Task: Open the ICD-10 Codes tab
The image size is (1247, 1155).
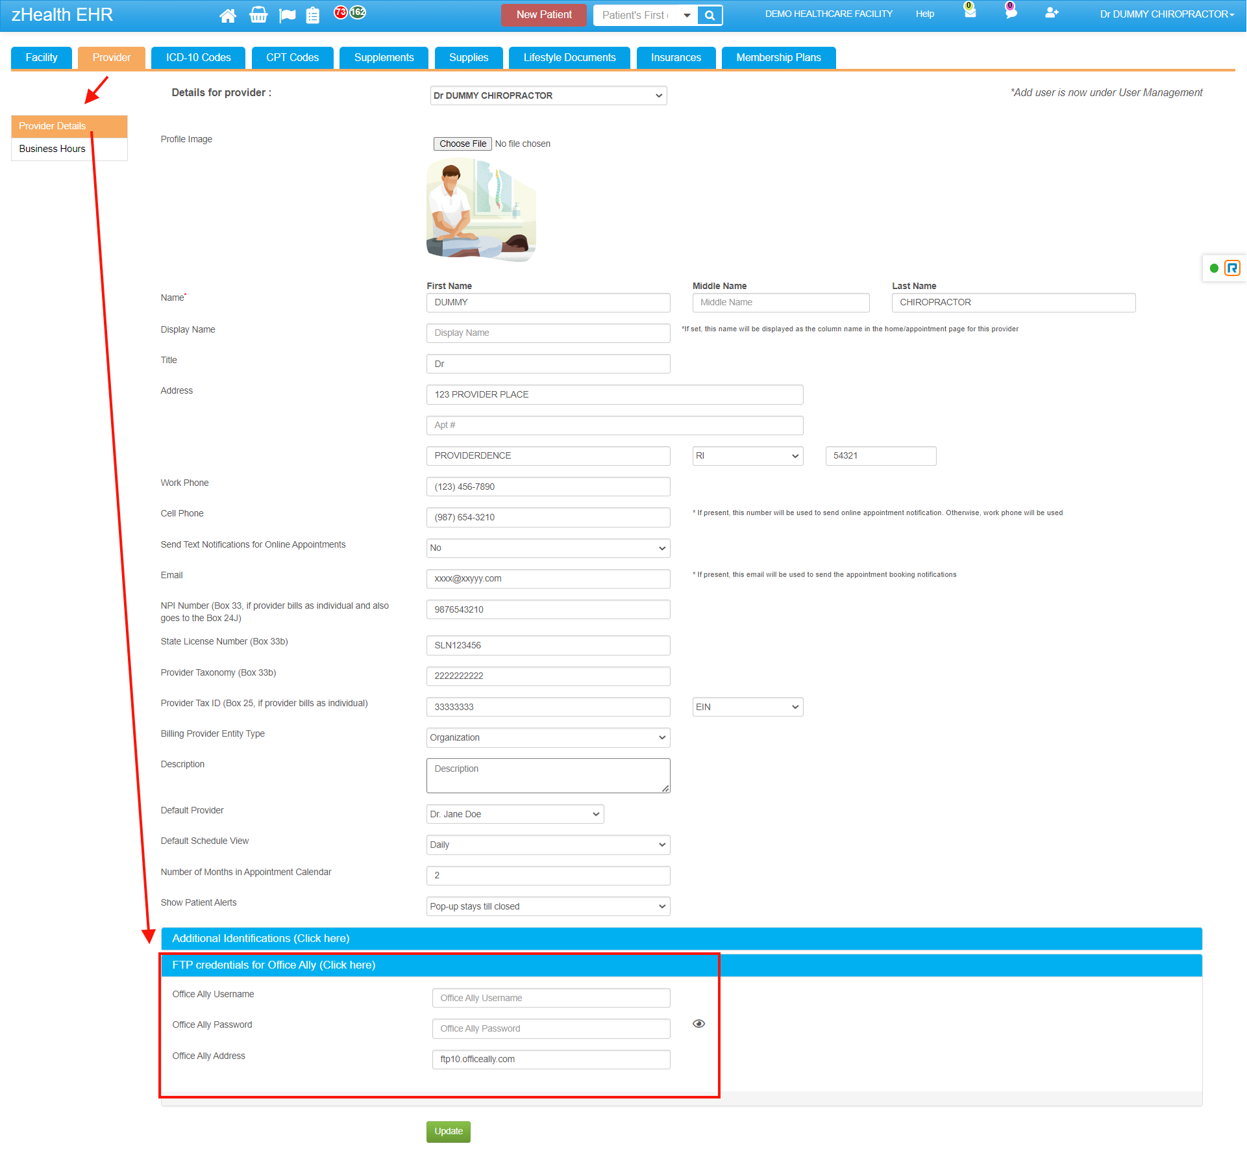Action: point(199,58)
